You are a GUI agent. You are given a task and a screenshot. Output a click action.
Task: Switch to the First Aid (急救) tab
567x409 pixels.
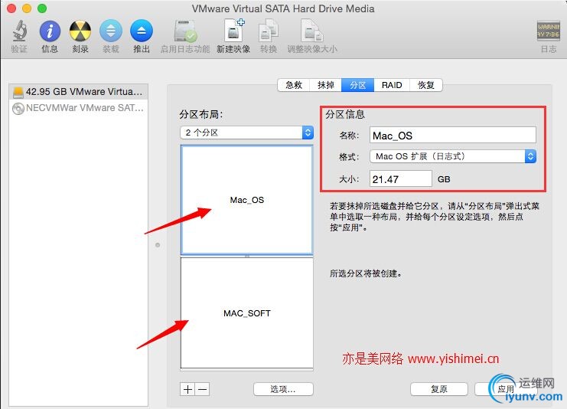pos(294,85)
